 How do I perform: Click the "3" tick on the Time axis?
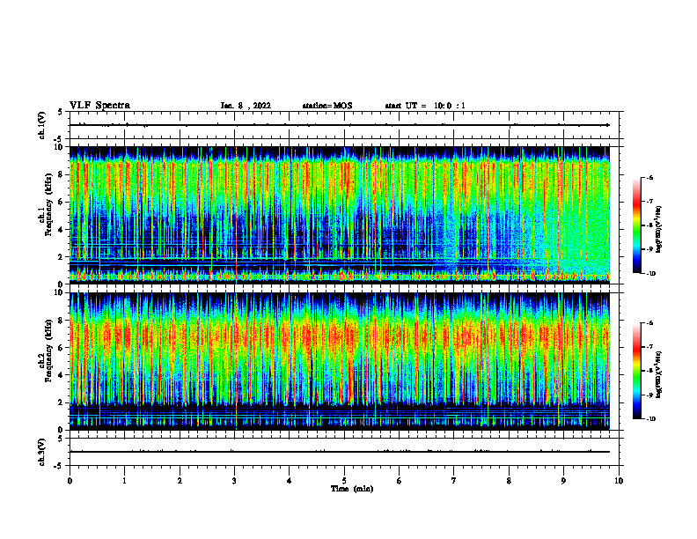(234, 481)
